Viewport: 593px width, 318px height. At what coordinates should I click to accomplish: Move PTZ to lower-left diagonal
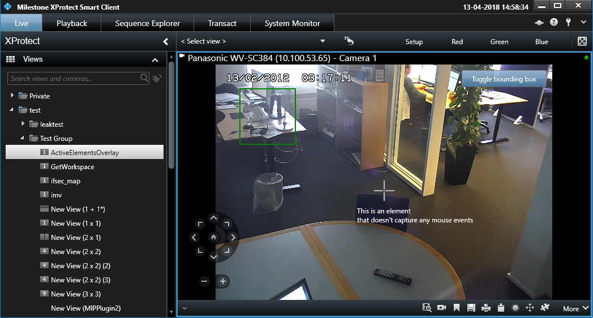200,250
